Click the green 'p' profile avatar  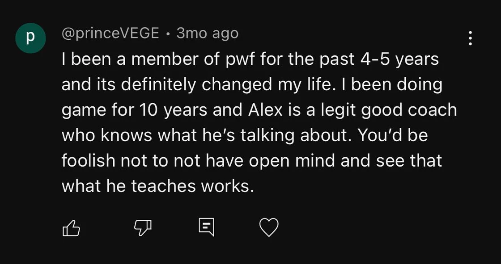tap(31, 38)
